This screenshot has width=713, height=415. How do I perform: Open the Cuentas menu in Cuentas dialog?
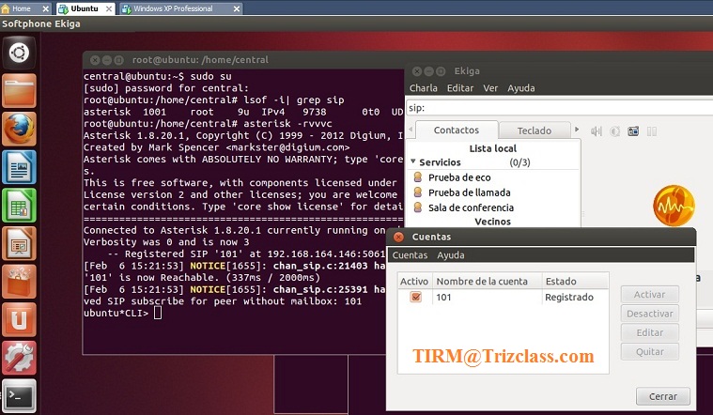[410, 255]
